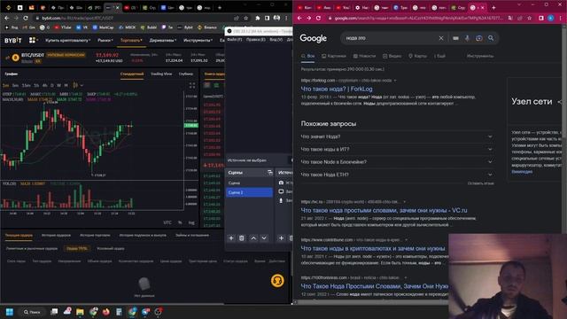This screenshot has height=319, width=567.
Task: Bookmark the Bybit page with star icon
Action: tap(246, 18)
